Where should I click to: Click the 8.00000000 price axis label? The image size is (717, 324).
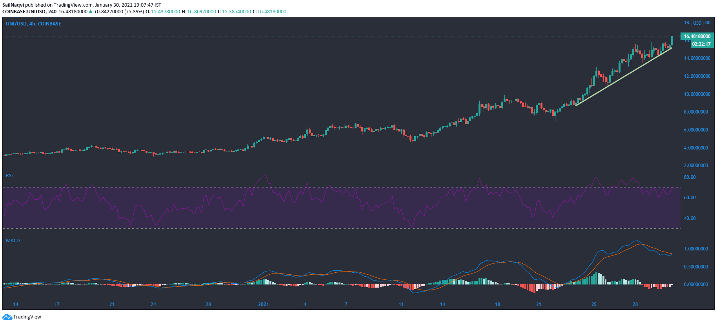point(696,112)
